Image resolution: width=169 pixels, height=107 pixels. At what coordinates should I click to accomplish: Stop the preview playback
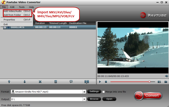point(106,82)
